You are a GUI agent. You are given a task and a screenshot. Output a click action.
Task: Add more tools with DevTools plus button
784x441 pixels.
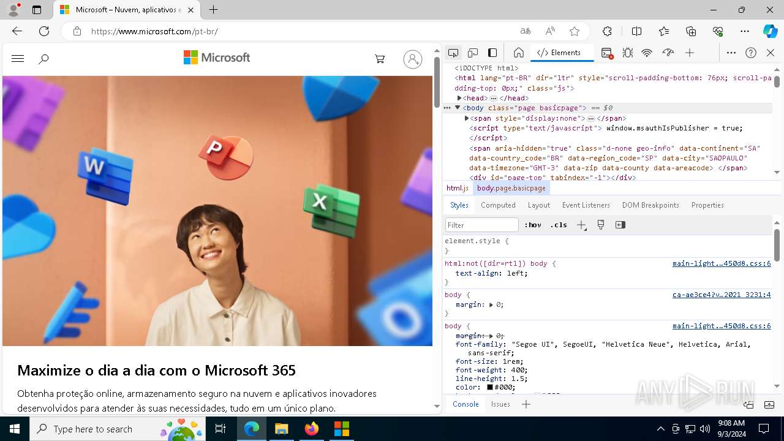tap(690, 53)
